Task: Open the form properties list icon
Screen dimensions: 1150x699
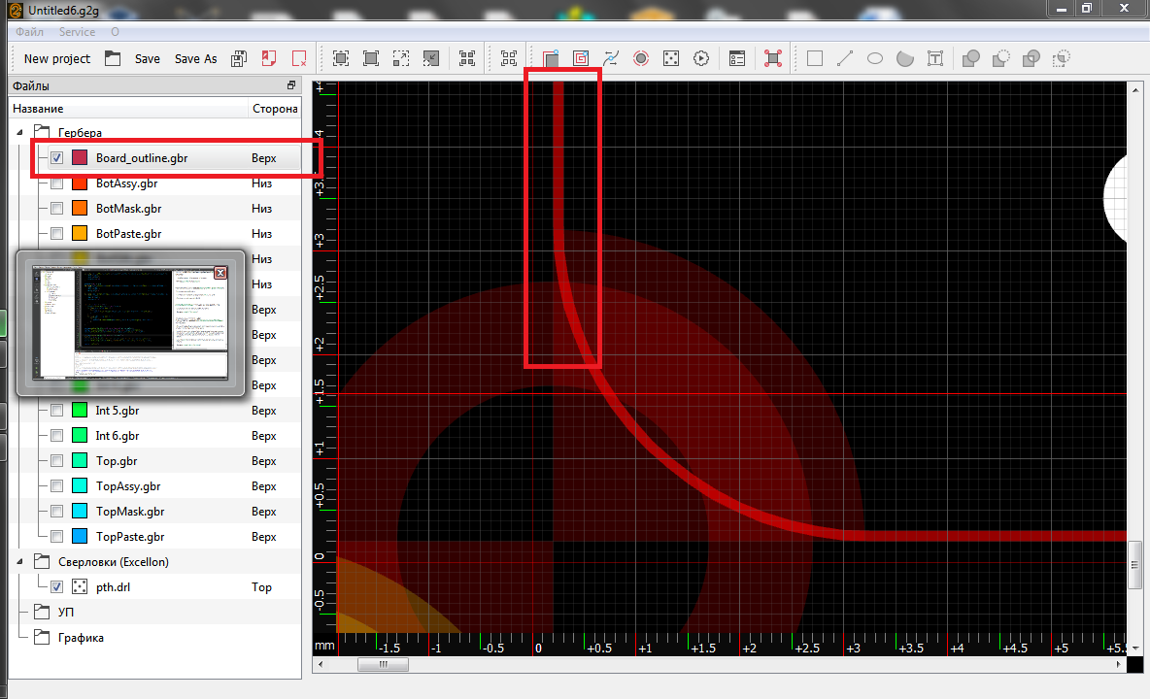Action: click(x=737, y=58)
